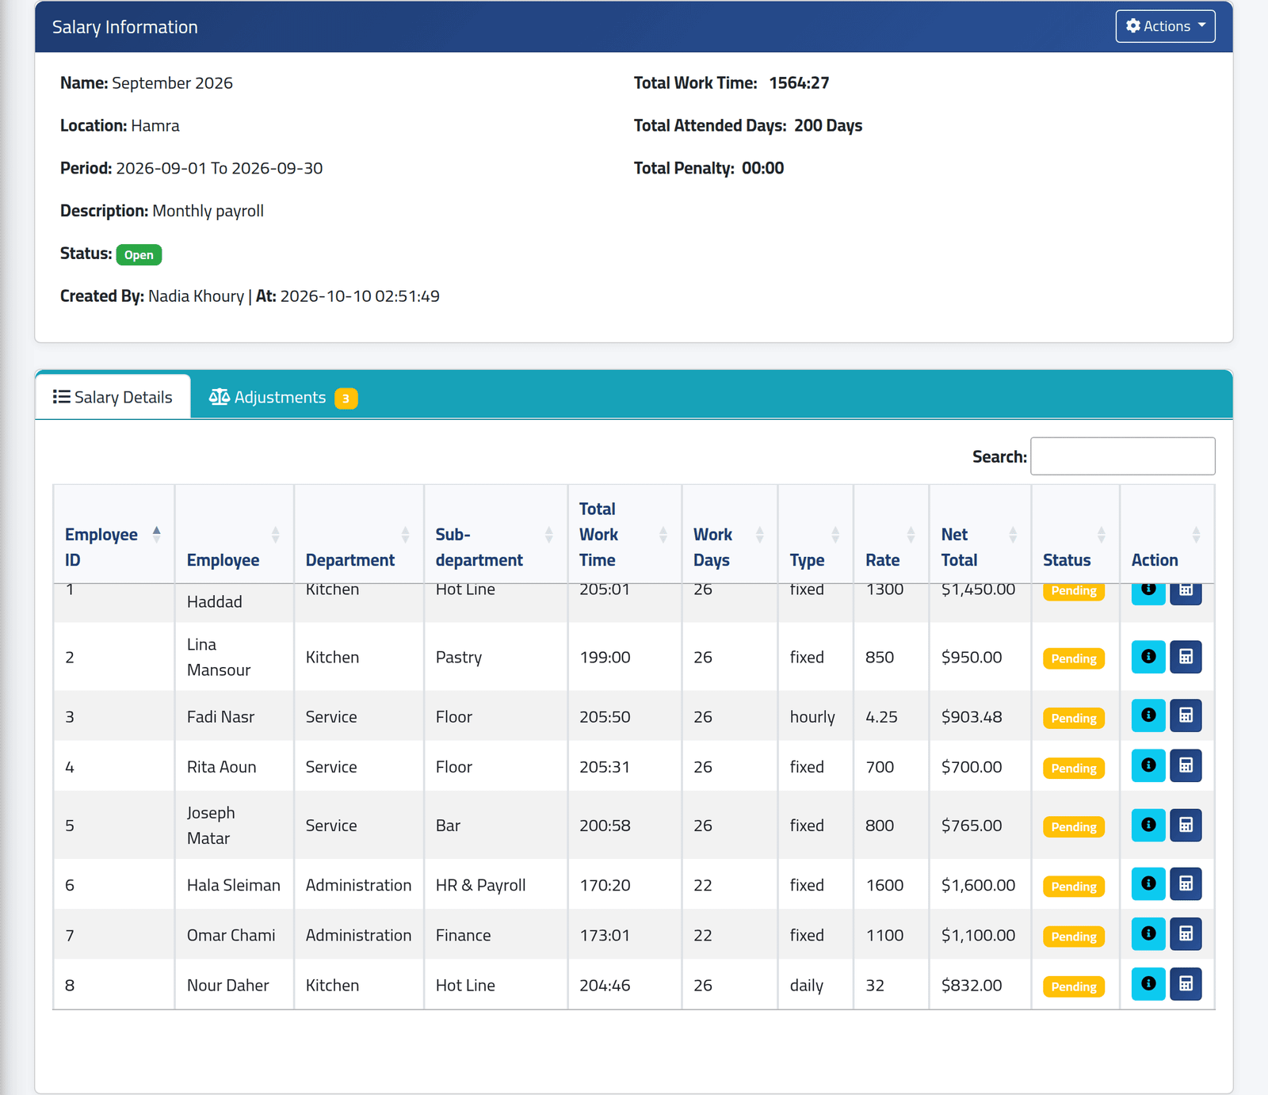
Task: View info for Lina Mansour row
Action: tap(1148, 657)
